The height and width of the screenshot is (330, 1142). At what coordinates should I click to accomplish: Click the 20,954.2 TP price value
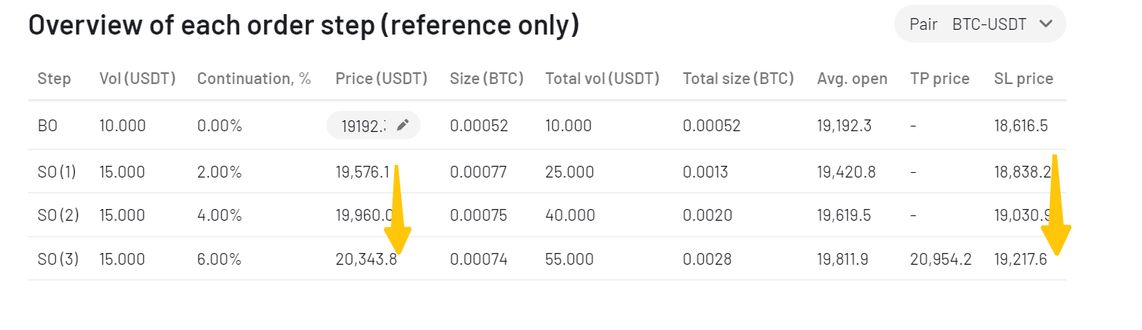coord(941,258)
